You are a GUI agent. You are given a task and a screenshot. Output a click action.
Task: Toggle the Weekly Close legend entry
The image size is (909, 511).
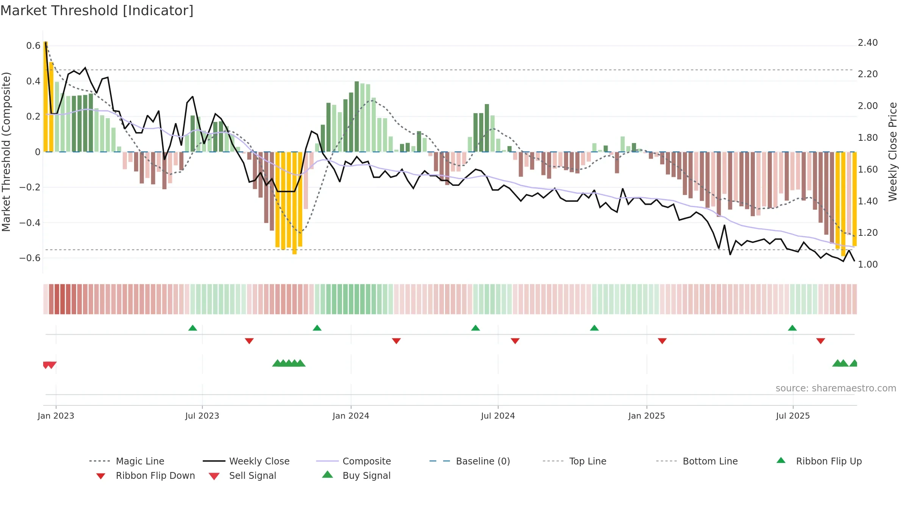pyautogui.click(x=246, y=461)
